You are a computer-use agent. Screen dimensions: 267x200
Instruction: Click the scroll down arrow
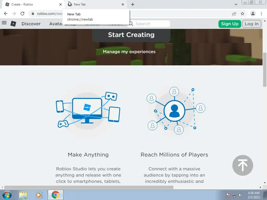click(x=265, y=183)
